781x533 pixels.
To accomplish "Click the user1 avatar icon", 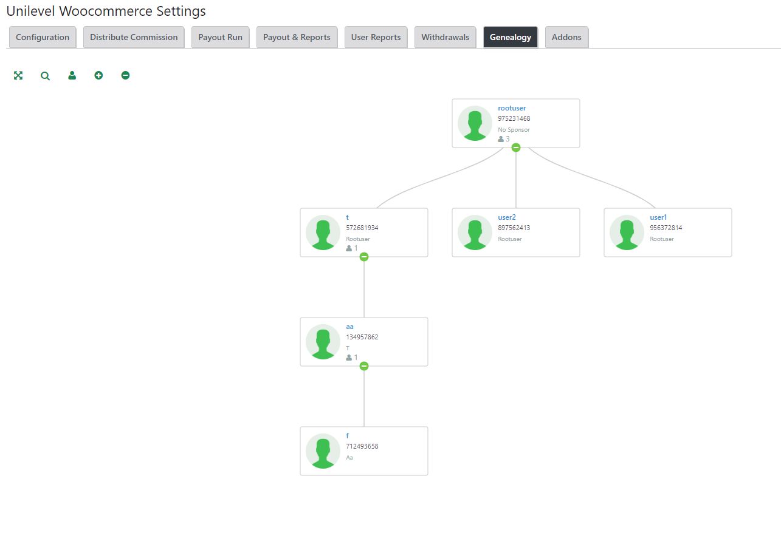I will pyautogui.click(x=627, y=233).
